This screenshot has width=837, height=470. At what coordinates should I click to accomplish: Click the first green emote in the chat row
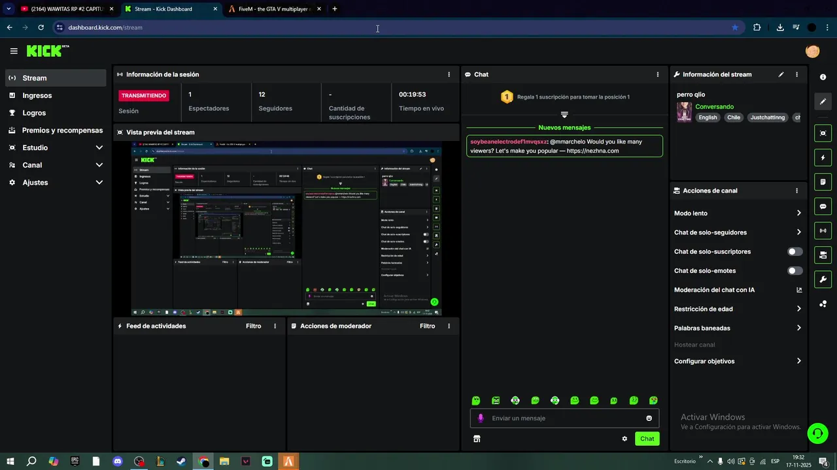pos(476,400)
